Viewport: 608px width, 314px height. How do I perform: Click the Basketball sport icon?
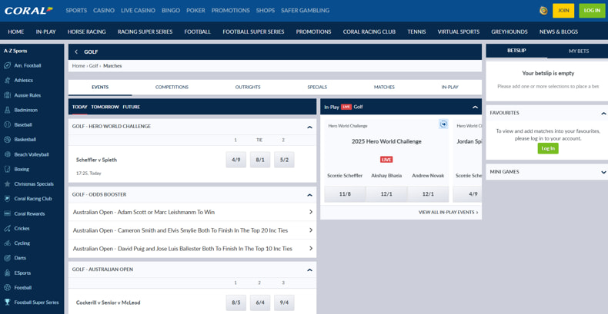7,140
